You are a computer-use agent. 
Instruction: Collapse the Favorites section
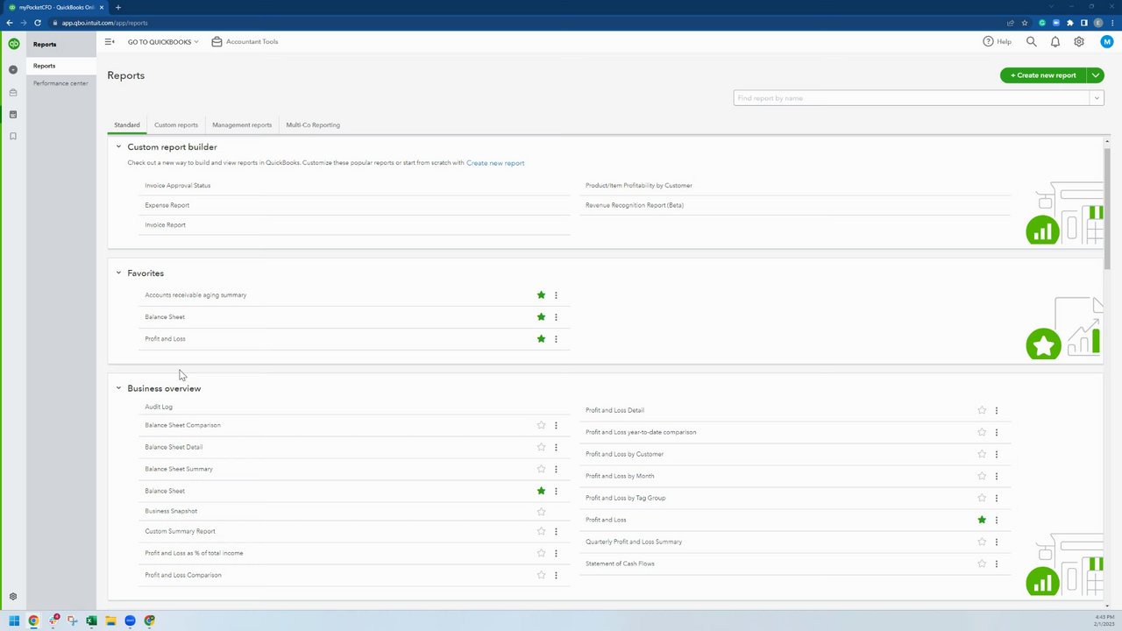point(118,273)
